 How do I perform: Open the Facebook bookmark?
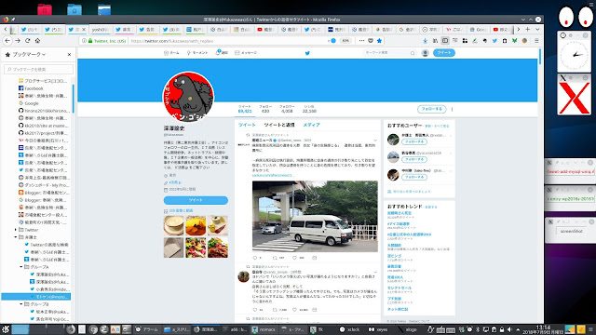pos(31,88)
